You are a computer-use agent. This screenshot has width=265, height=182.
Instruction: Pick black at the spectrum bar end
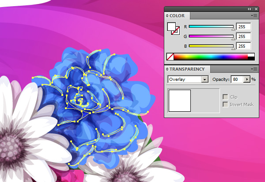251,58
